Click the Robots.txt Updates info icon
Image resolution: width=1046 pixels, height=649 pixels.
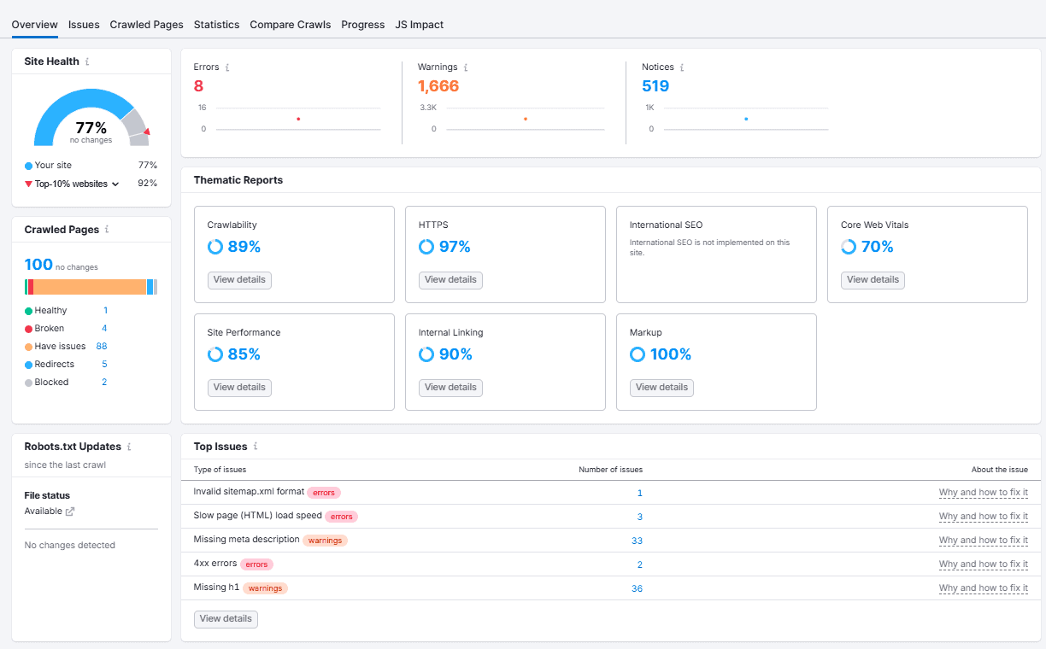[129, 447]
